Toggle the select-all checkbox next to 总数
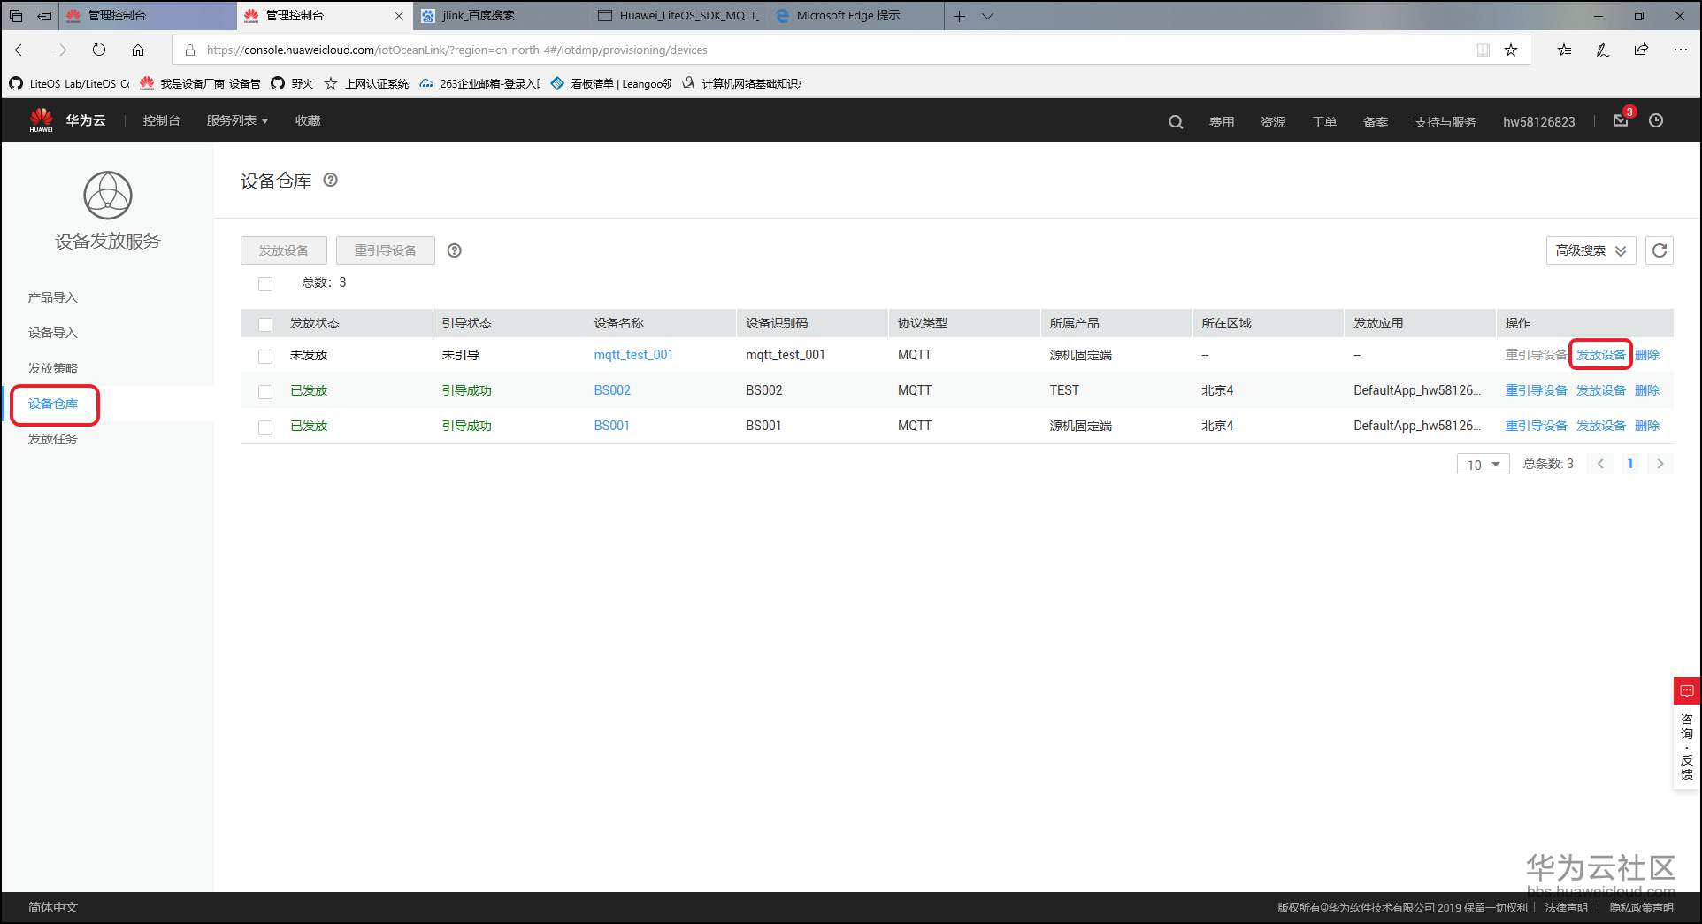This screenshot has width=1702, height=924. [265, 283]
